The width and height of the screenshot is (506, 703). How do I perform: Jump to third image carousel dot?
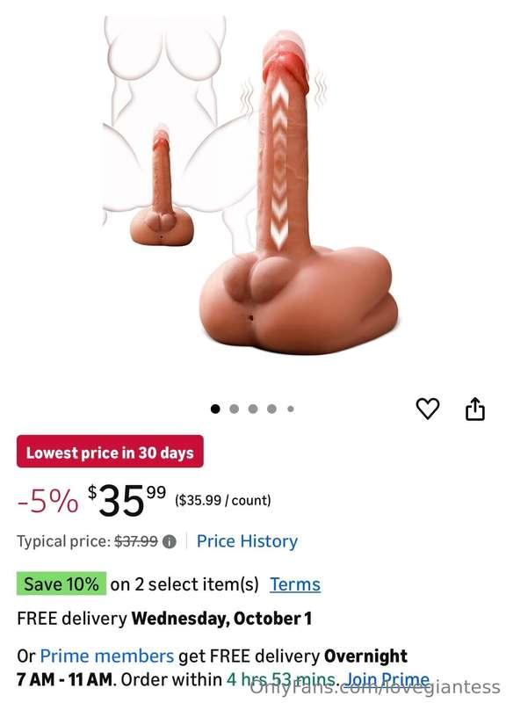click(x=253, y=409)
